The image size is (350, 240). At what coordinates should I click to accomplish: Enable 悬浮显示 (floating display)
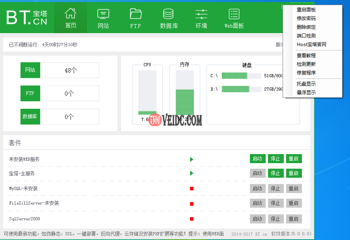click(x=306, y=92)
